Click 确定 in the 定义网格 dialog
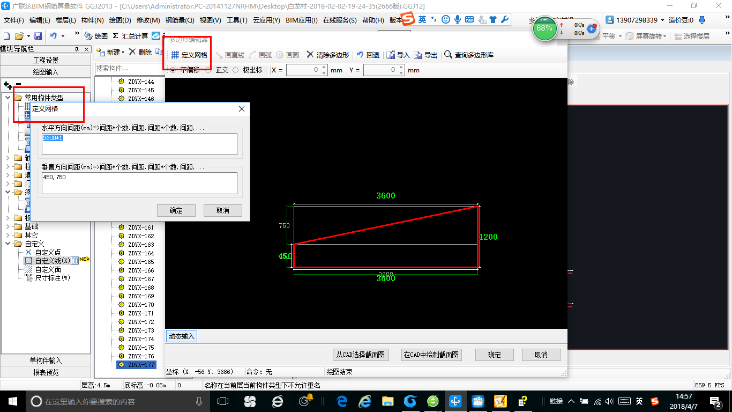Image resolution: width=732 pixels, height=412 pixels. 176,210
